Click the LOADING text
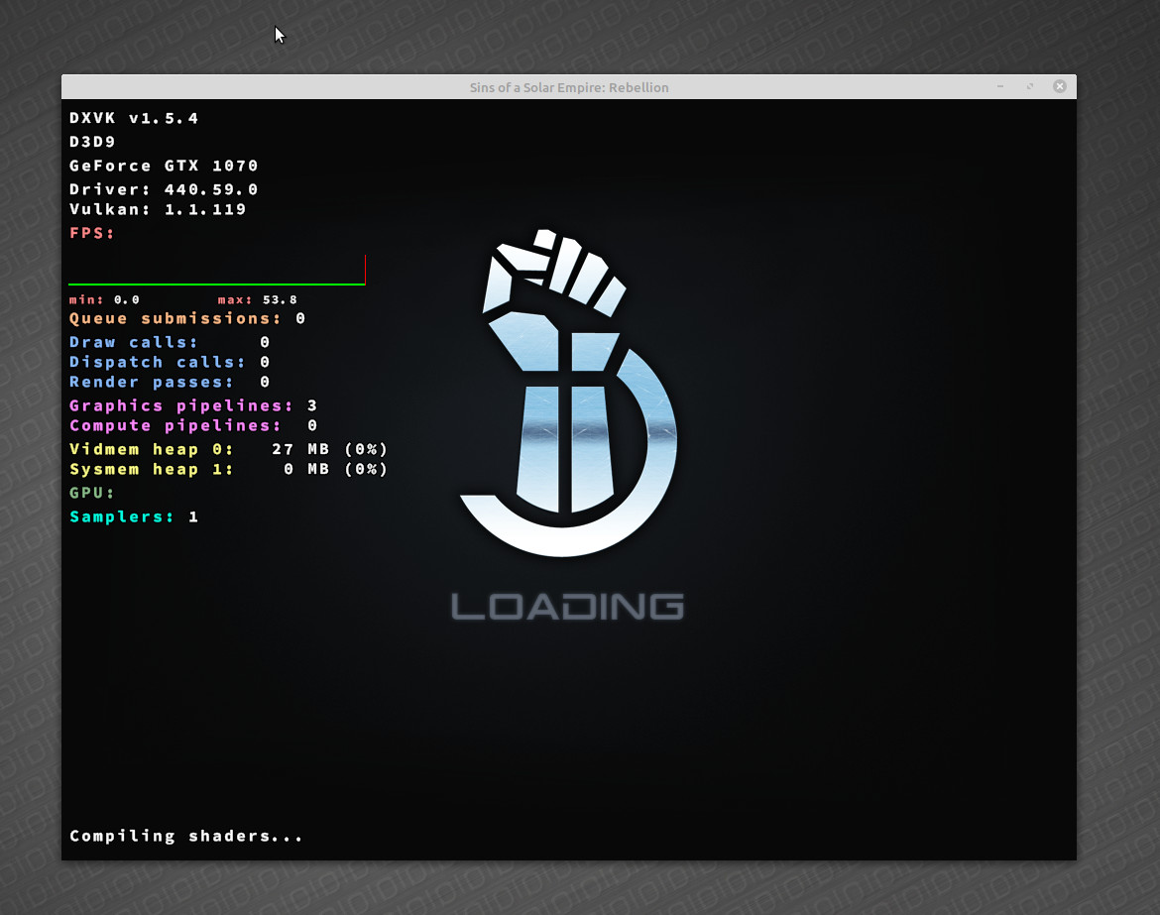 click(567, 607)
